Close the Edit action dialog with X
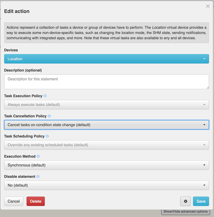214x217 pixels. [x=208, y=6]
